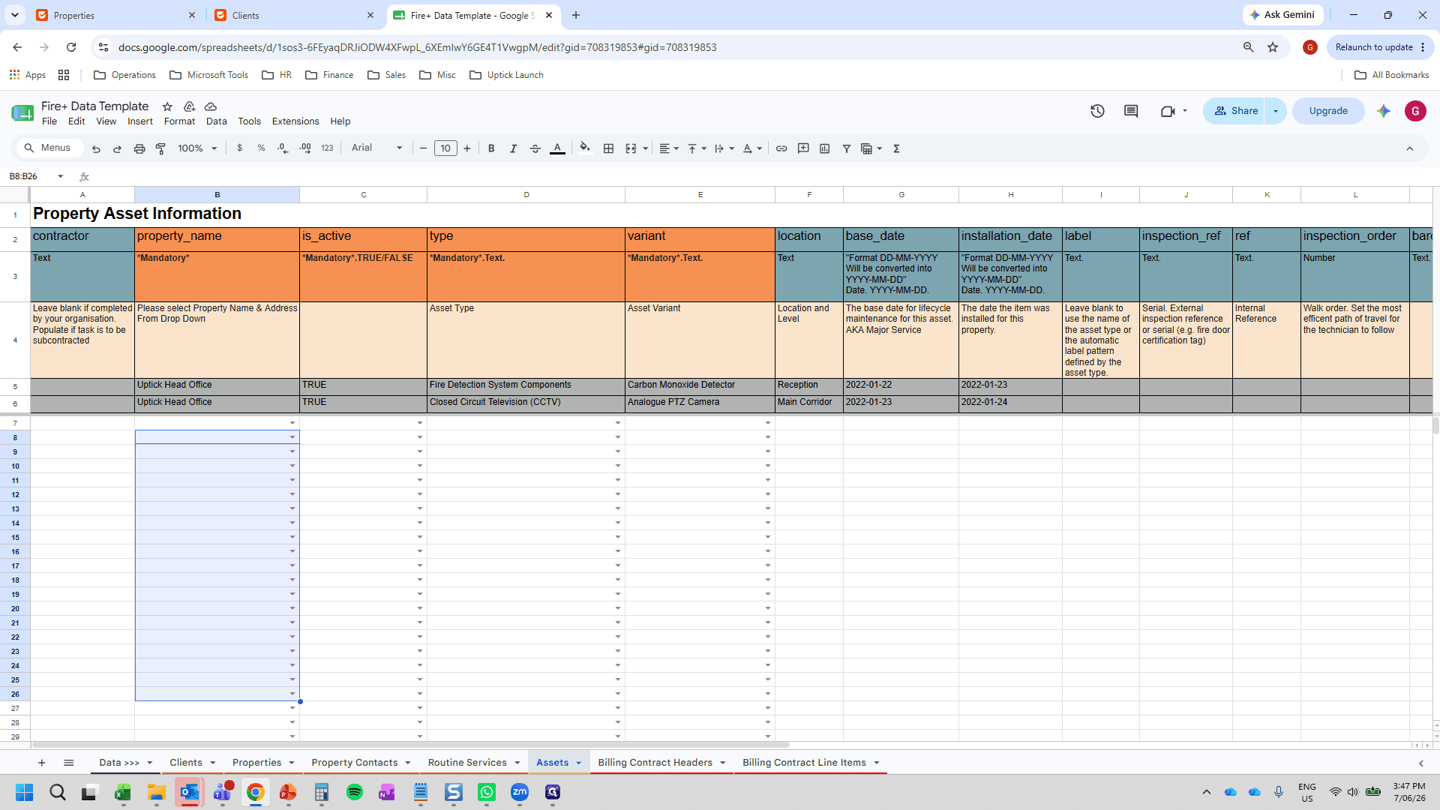Image resolution: width=1440 pixels, height=810 pixels.
Task: Open the Extensions menu
Action: pyautogui.click(x=295, y=121)
